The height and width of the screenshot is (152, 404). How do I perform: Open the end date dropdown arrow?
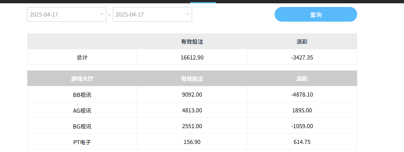coord(188,14)
